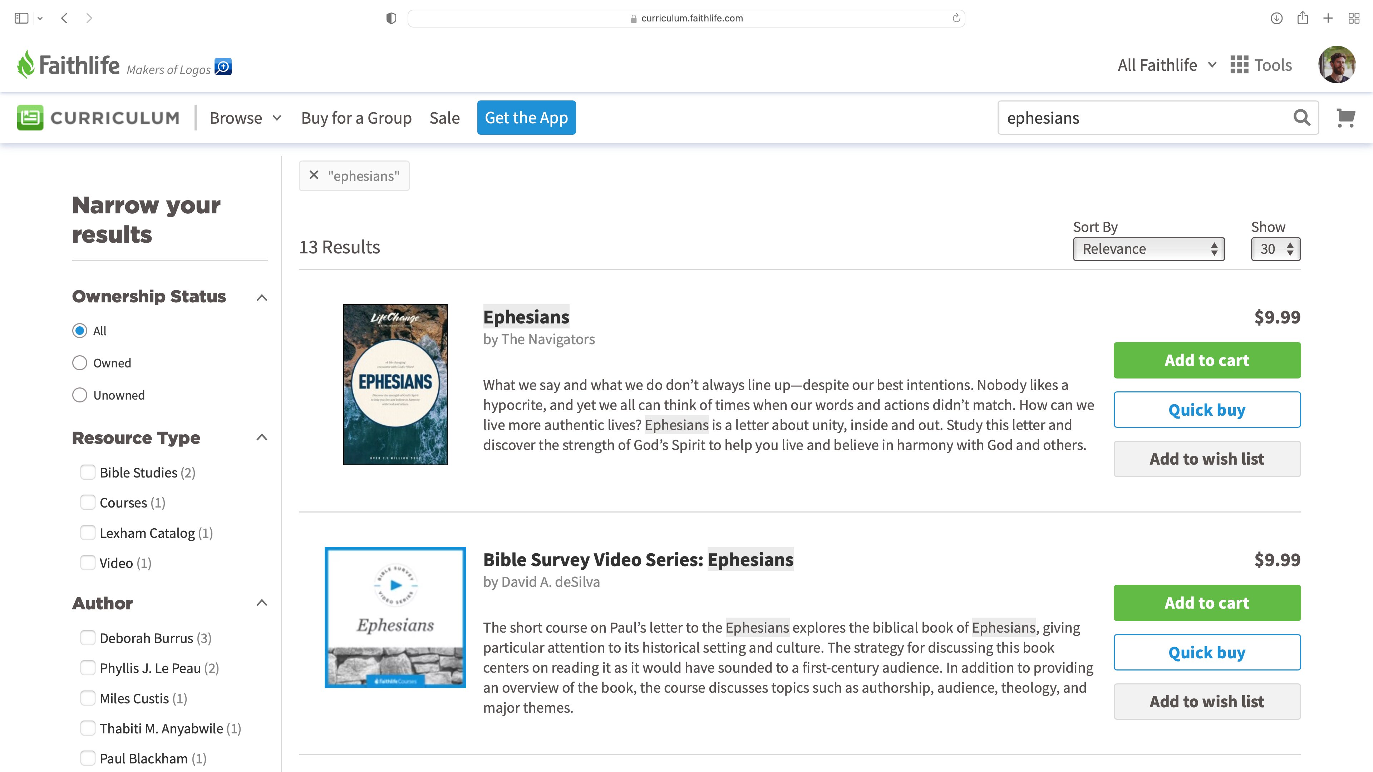1373x772 pixels.
Task: Check the Paul Blackham author filter
Action: [x=87, y=758]
